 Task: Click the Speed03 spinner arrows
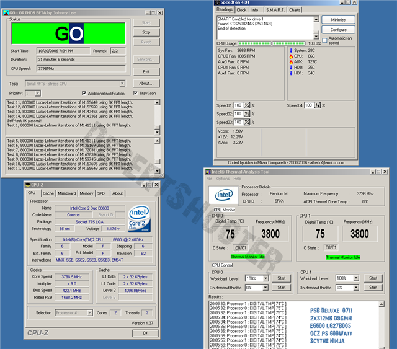[x=247, y=122]
